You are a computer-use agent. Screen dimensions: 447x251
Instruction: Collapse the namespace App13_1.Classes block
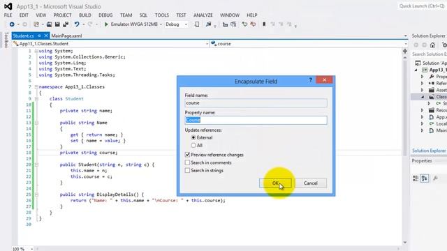36,86
